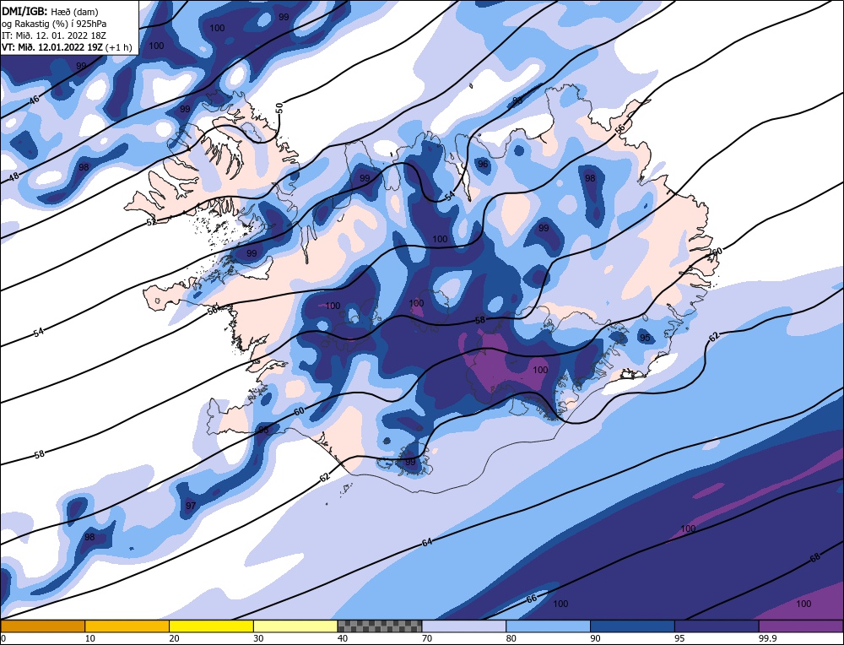Click the '95' humidity value label on the map

tap(644, 338)
